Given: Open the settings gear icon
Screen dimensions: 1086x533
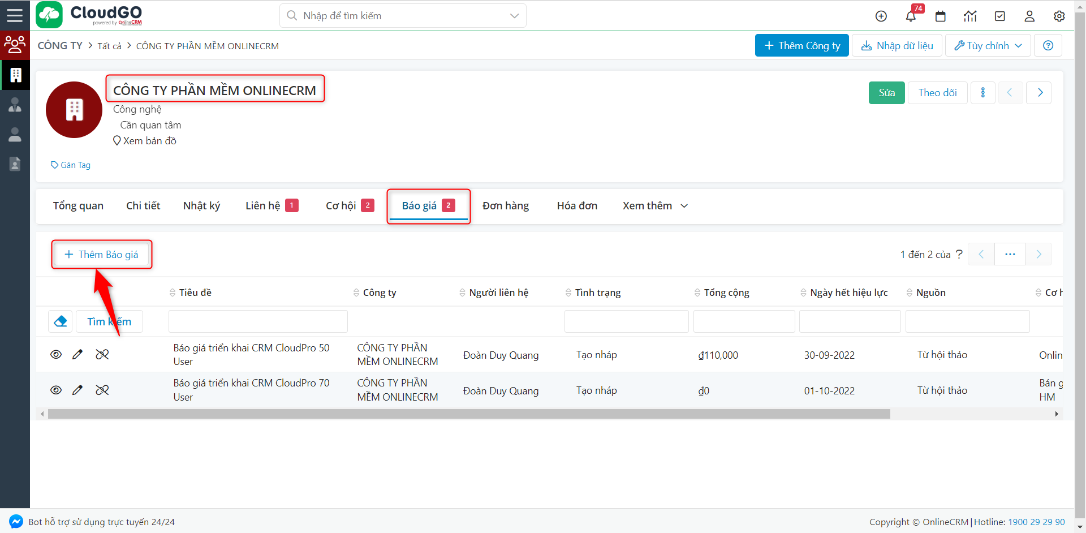Looking at the screenshot, I should tap(1059, 16).
